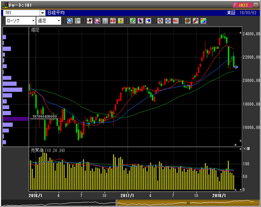Click the small triangle near price chart bottom-right
The image size is (261, 207).
pyautogui.click(x=240, y=141)
